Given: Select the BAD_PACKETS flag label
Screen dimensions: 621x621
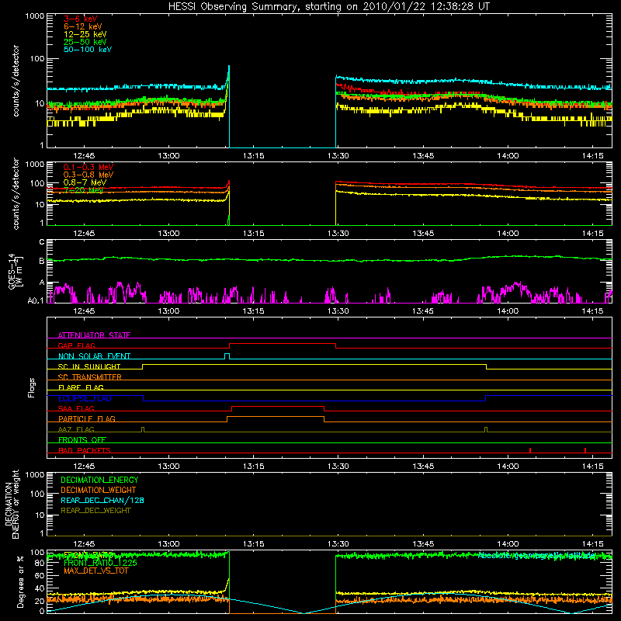Looking at the screenshot, I should click(x=85, y=450).
